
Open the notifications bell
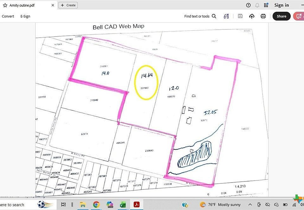(x=257, y=5)
